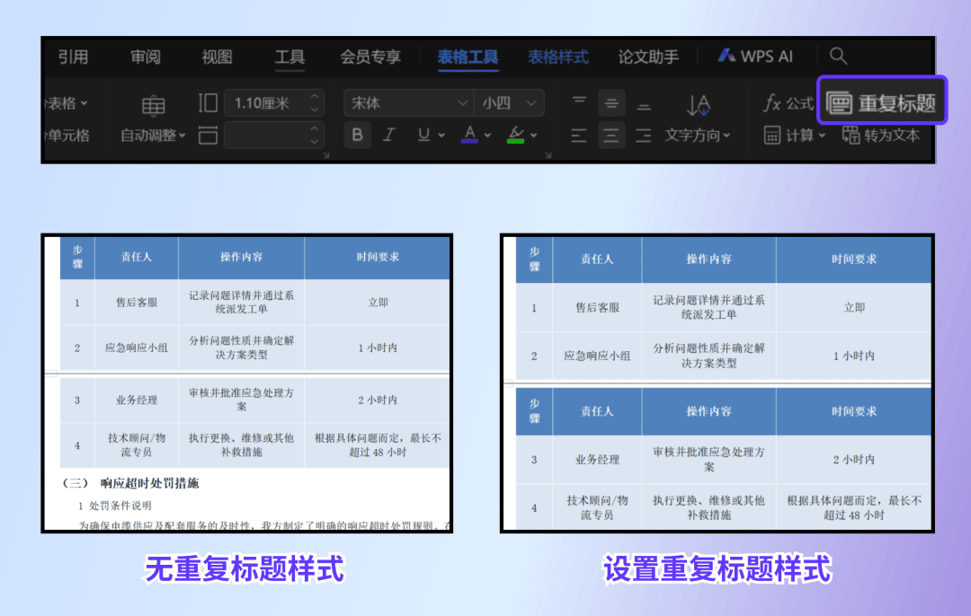971x616 pixels.
Task: Align cell text vertically centered
Action: [x=611, y=103]
